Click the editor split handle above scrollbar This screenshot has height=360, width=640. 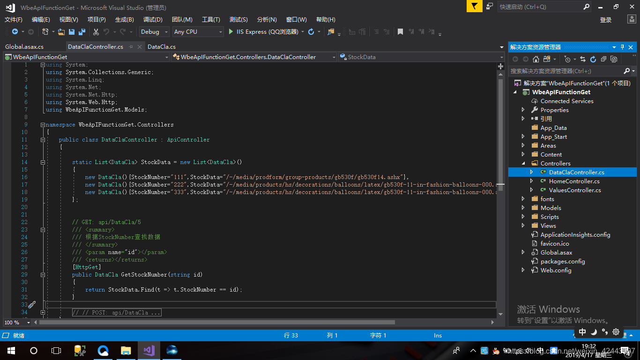501,67
